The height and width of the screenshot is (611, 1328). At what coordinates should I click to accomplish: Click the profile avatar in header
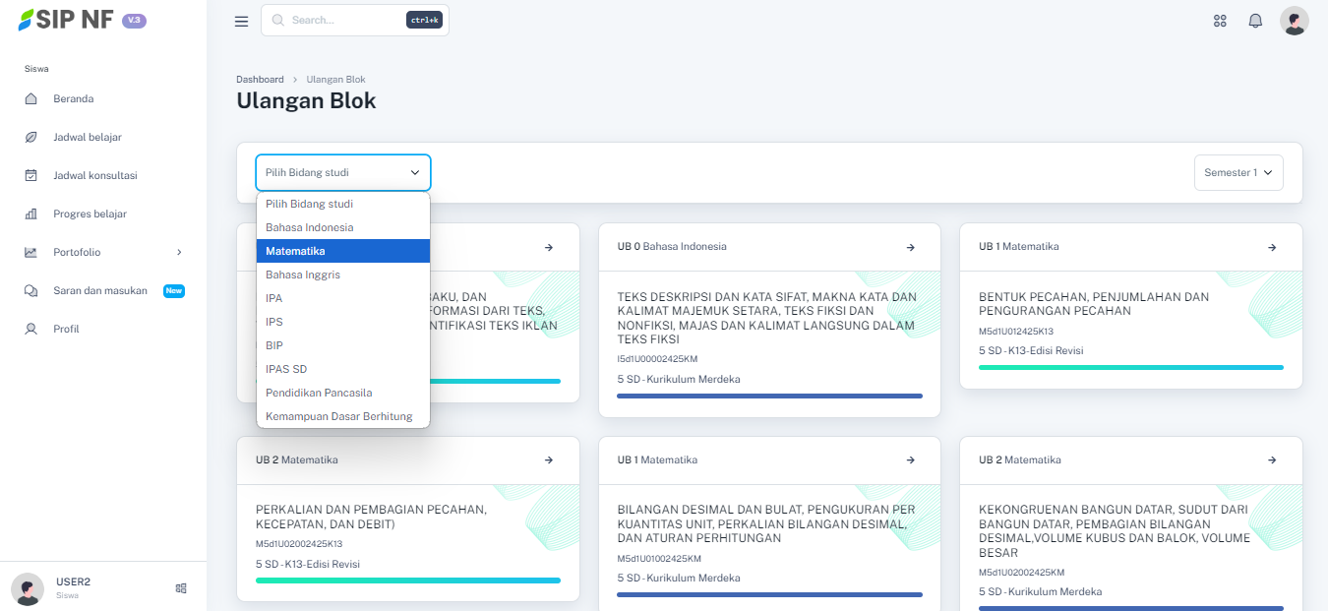pyautogui.click(x=1294, y=21)
